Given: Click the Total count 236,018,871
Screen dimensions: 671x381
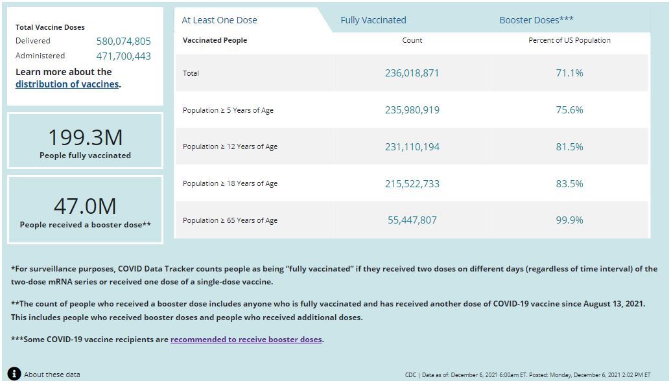Looking at the screenshot, I should pyautogui.click(x=412, y=73).
